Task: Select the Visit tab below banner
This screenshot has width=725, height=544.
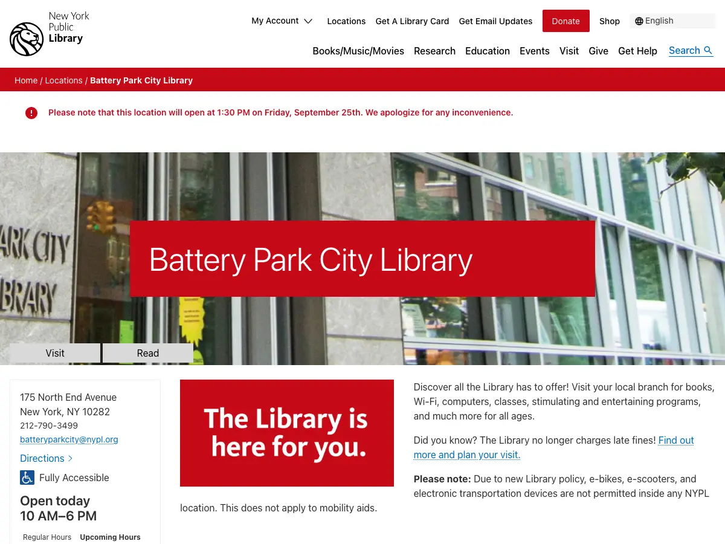Action: (x=55, y=353)
